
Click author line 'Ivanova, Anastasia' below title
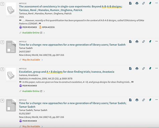coord(29,75)
